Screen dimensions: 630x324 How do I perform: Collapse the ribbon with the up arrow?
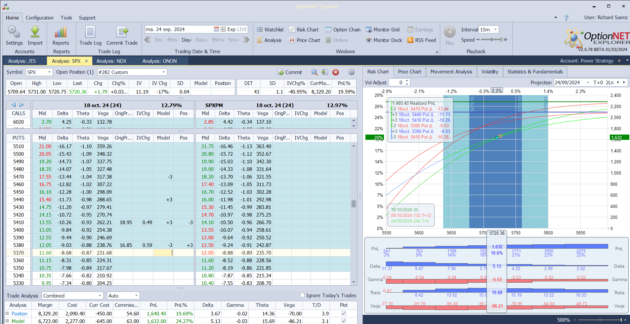(556, 17)
